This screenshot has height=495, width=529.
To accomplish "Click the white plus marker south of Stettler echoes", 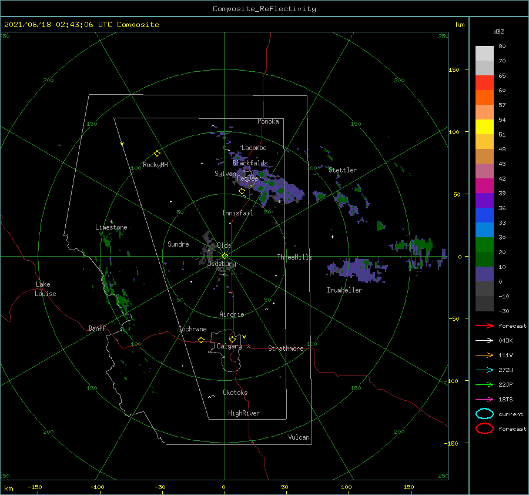I will point(332,237).
